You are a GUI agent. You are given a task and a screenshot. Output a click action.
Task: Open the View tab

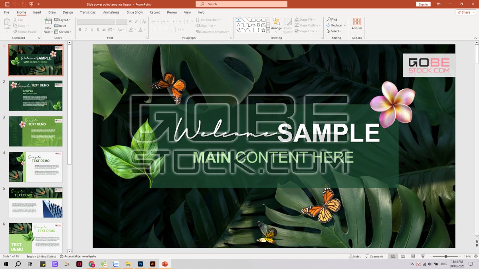[187, 12]
